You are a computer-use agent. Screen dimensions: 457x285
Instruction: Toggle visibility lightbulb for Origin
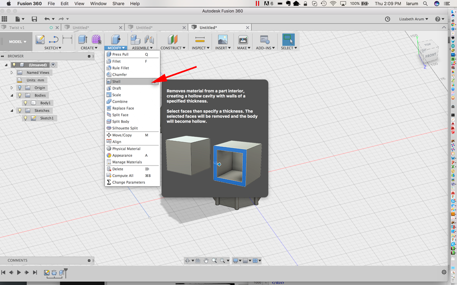click(x=20, y=88)
